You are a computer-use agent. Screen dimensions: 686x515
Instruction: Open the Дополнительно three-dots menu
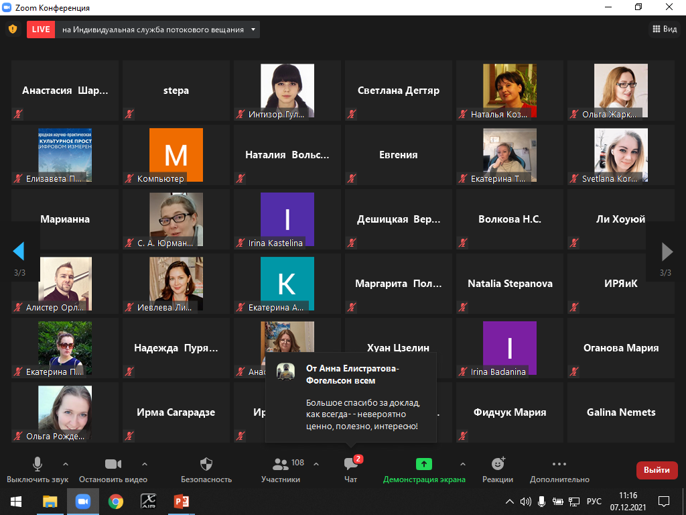(559, 470)
